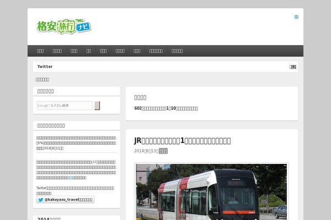This screenshot has height=220, width=331.
Task: Click the Twitter heading text
Action: (45, 67)
